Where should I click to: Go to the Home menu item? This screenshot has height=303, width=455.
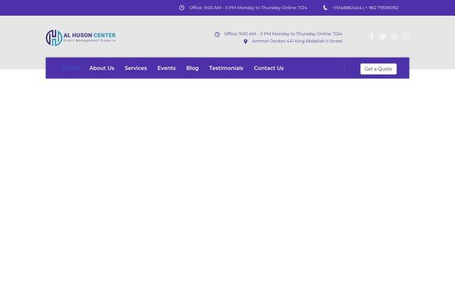click(x=71, y=68)
